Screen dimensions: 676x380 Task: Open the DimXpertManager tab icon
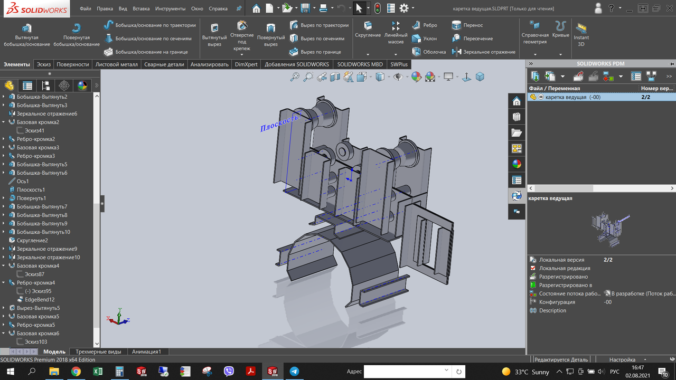click(64, 85)
